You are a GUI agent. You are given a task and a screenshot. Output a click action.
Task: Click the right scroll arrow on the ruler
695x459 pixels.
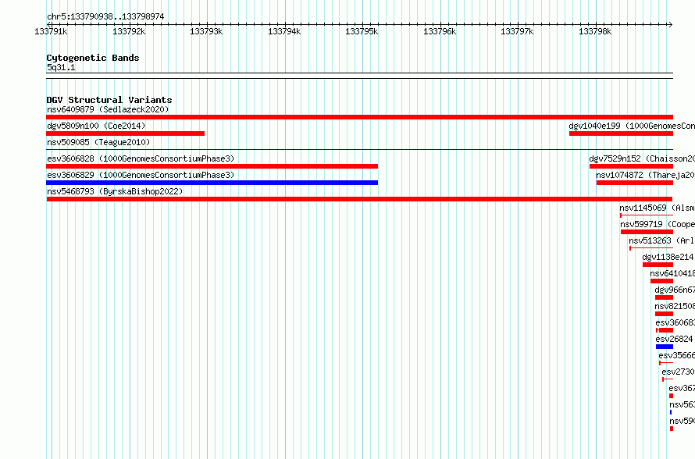click(x=670, y=25)
